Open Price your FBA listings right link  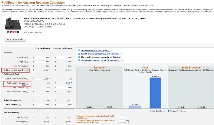pyautogui.click(x=95, y=51)
